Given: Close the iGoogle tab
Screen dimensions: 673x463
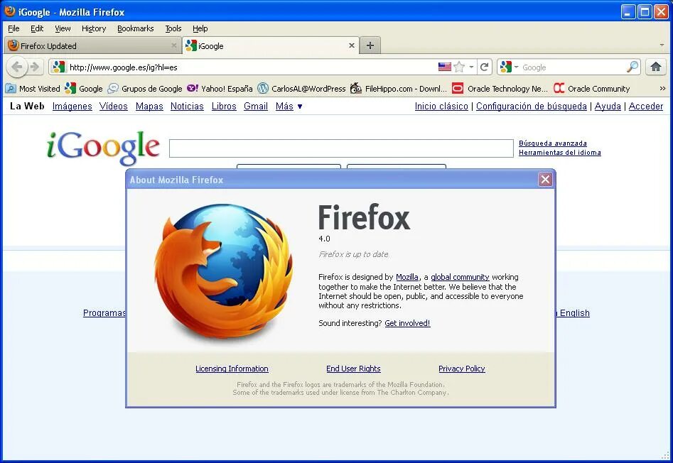Looking at the screenshot, I should pyautogui.click(x=352, y=45).
